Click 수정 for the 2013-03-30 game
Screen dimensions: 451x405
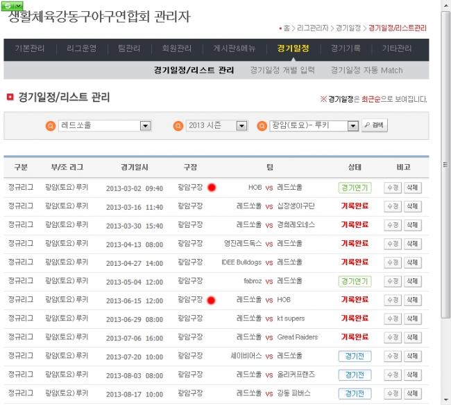click(393, 225)
